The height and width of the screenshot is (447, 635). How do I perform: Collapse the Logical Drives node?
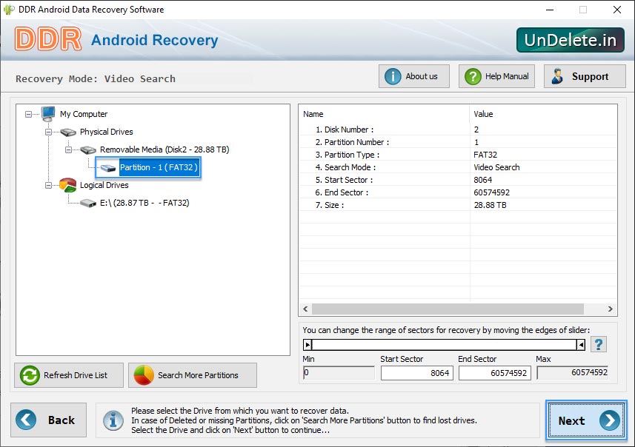click(x=48, y=185)
